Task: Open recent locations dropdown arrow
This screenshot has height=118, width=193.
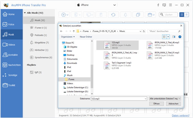Action: click(70, 31)
